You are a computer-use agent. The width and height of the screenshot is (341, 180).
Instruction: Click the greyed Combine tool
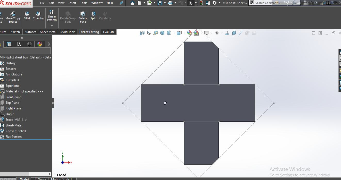tap(105, 15)
